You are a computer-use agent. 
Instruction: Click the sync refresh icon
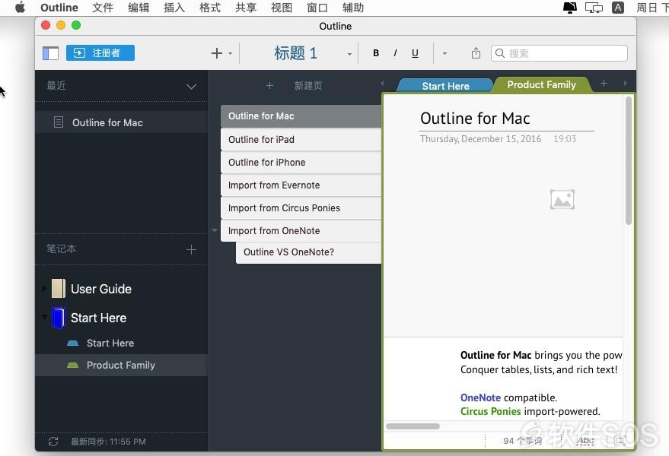coord(53,442)
